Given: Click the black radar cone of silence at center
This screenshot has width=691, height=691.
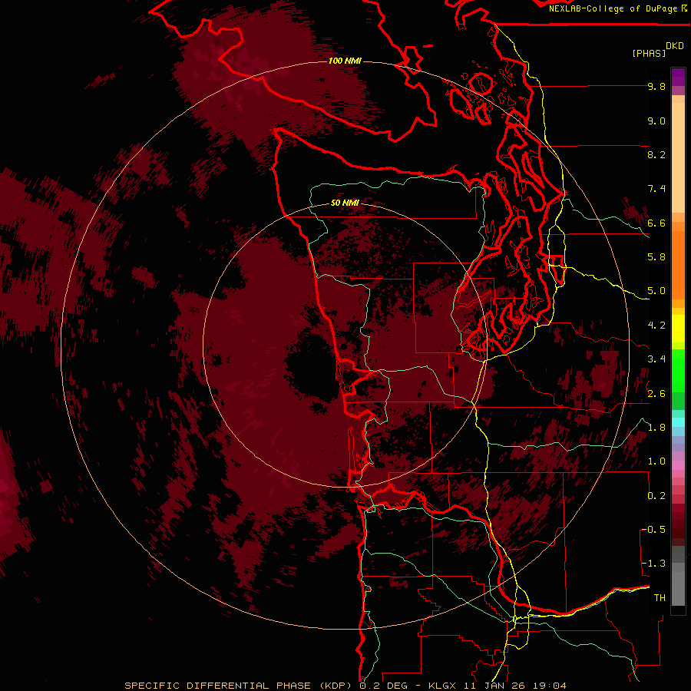Looking at the screenshot, I should 313,368.
